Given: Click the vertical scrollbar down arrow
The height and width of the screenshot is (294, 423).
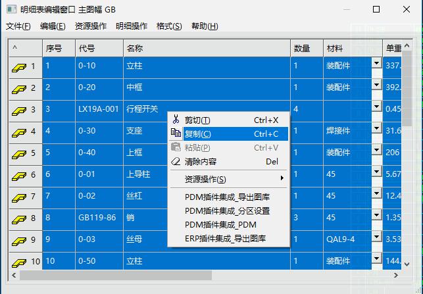Looking at the screenshot, I should [x=407, y=264].
